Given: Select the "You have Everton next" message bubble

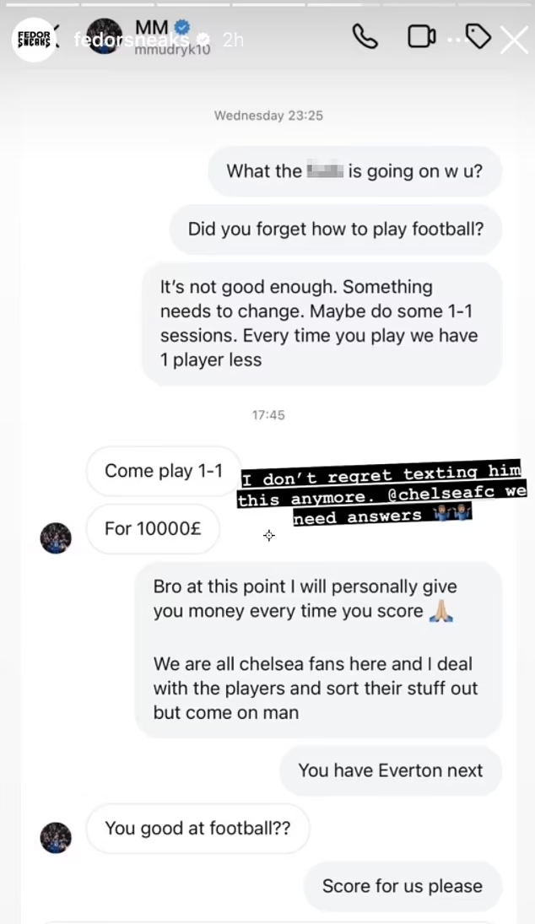Looking at the screenshot, I should 391,770.
